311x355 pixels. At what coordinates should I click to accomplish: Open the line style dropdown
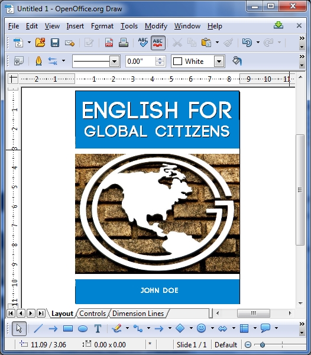pyautogui.click(x=115, y=62)
